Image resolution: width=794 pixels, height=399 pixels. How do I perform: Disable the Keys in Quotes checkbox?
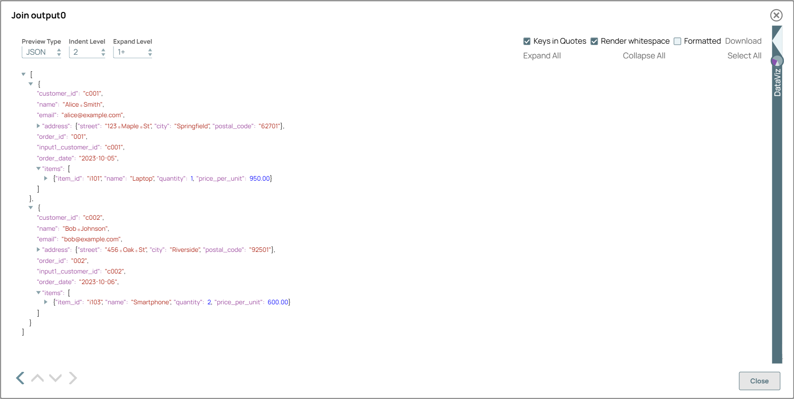[x=527, y=41]
